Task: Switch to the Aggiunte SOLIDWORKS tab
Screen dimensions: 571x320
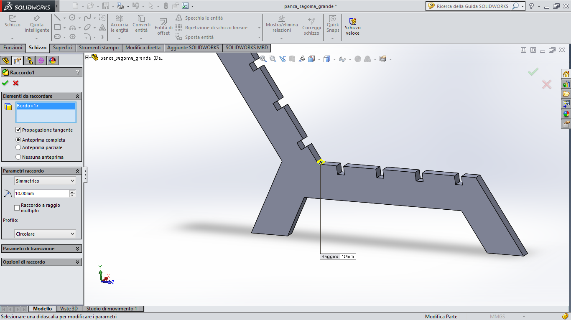Action: [193, 48]
